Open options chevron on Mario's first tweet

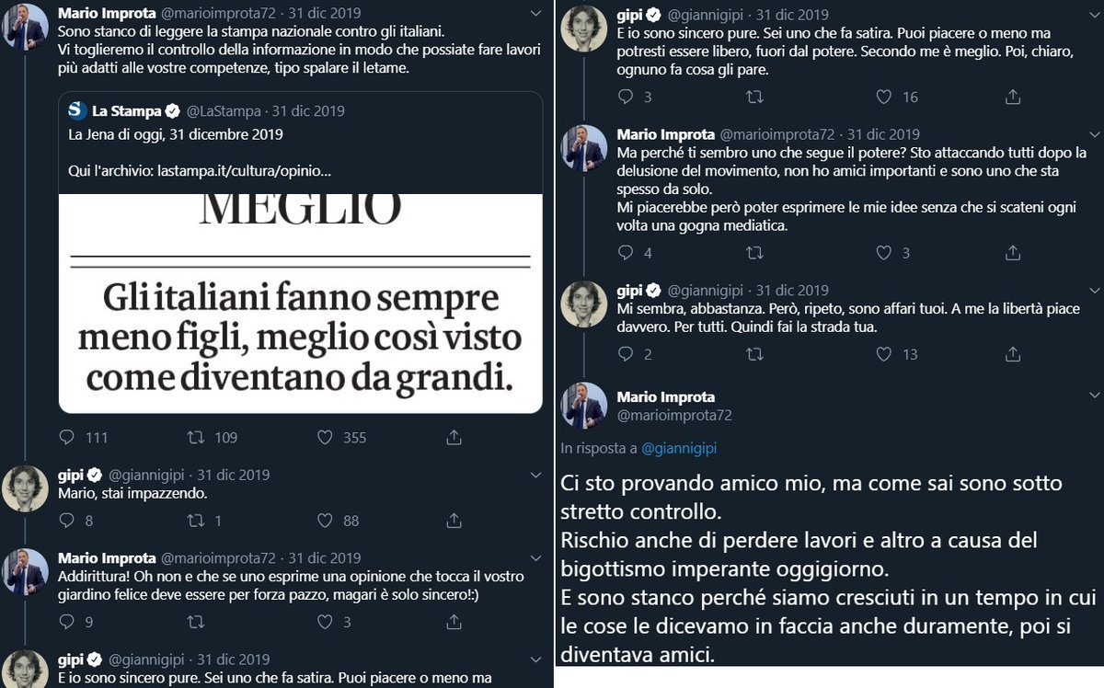point(536,15)
